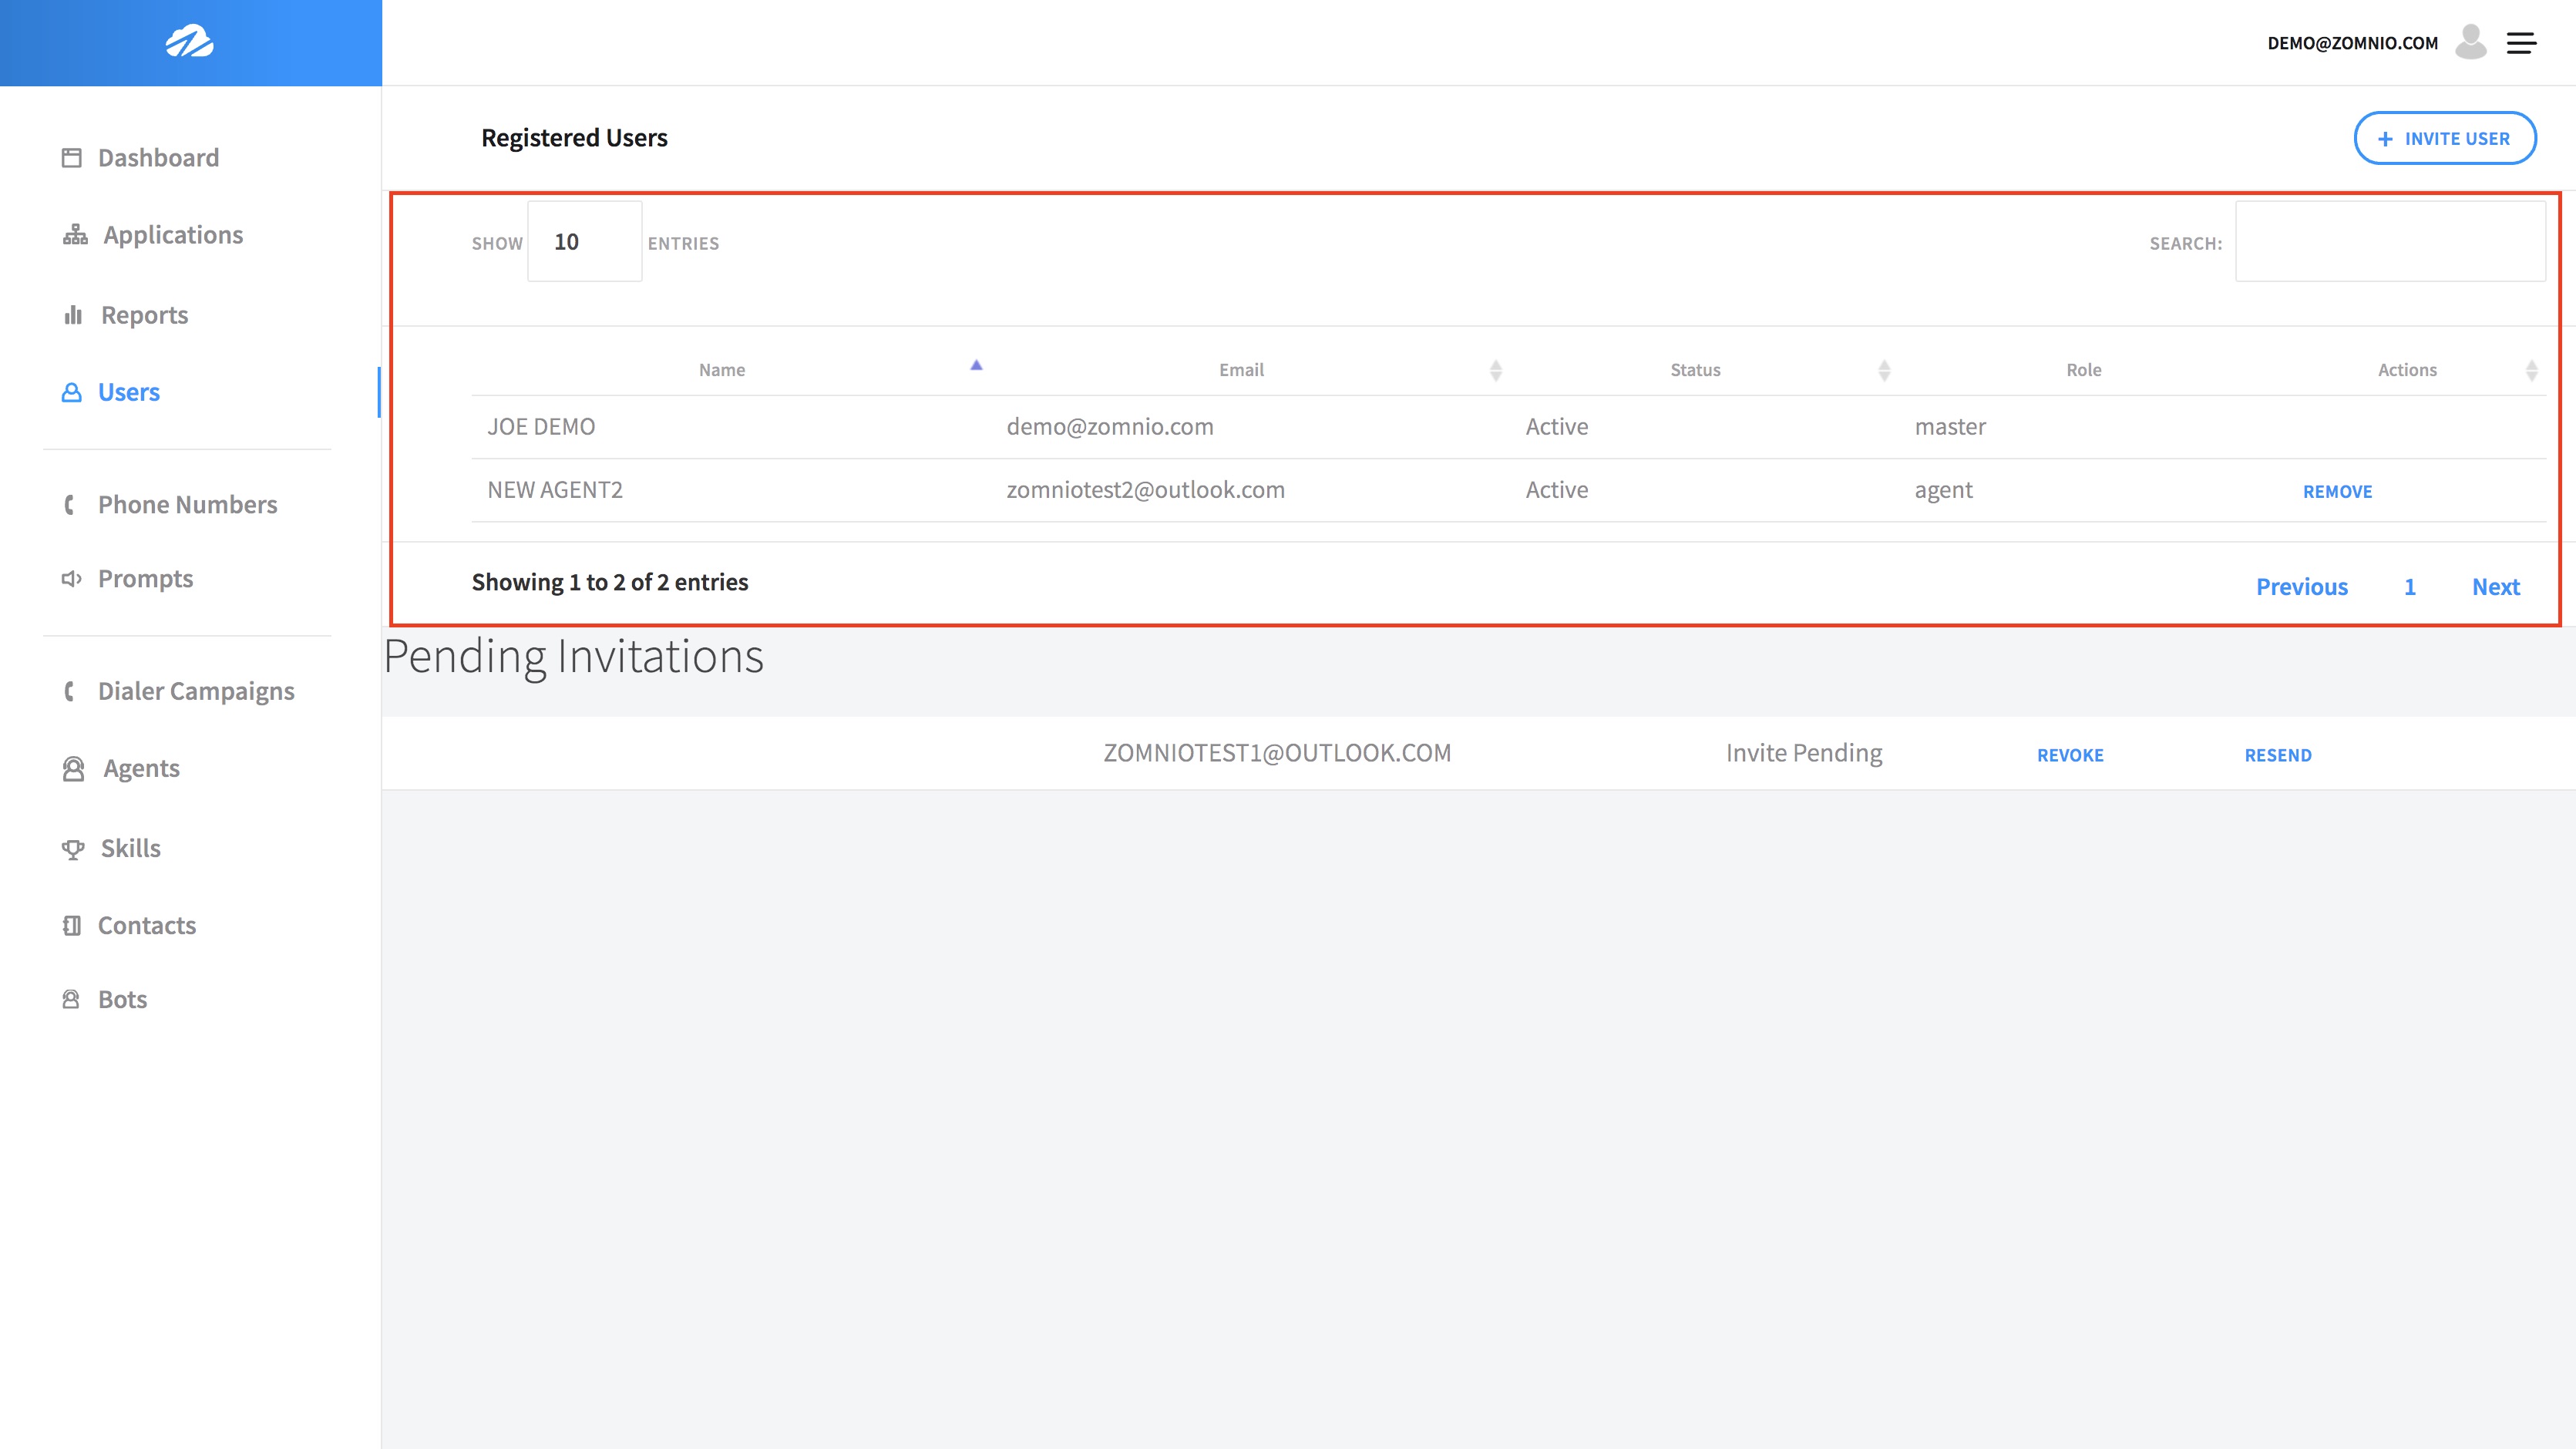This screenshot has height=1449, width=2576.
Task: Click the Agents icon in sidebar
Action: [x=71, y=768]
